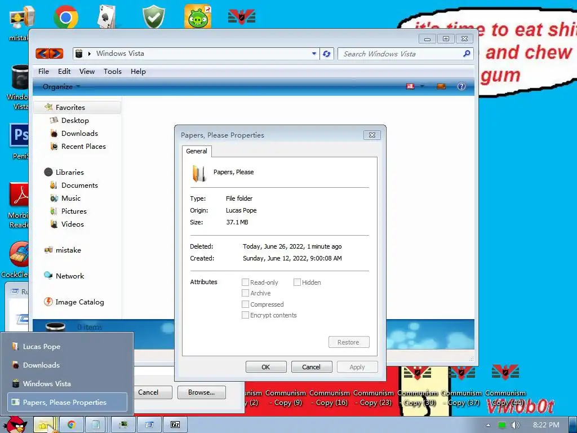577x433 pixels.
Task: Click the Apply button
Action: pos(357,367)
